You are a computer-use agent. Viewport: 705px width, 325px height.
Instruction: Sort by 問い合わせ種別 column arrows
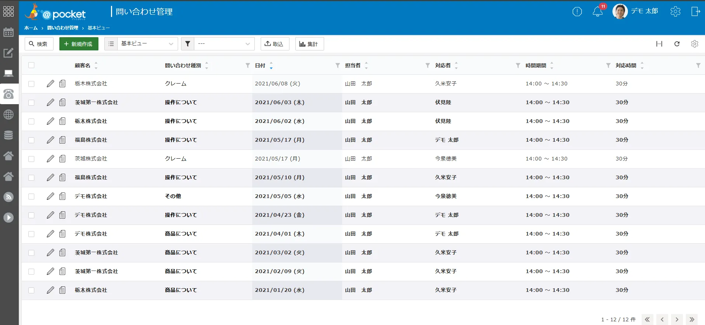tap(207, 66)
